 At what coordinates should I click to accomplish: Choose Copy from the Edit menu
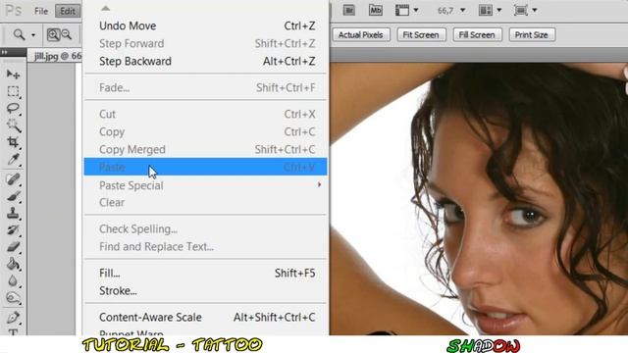(205, 131)
